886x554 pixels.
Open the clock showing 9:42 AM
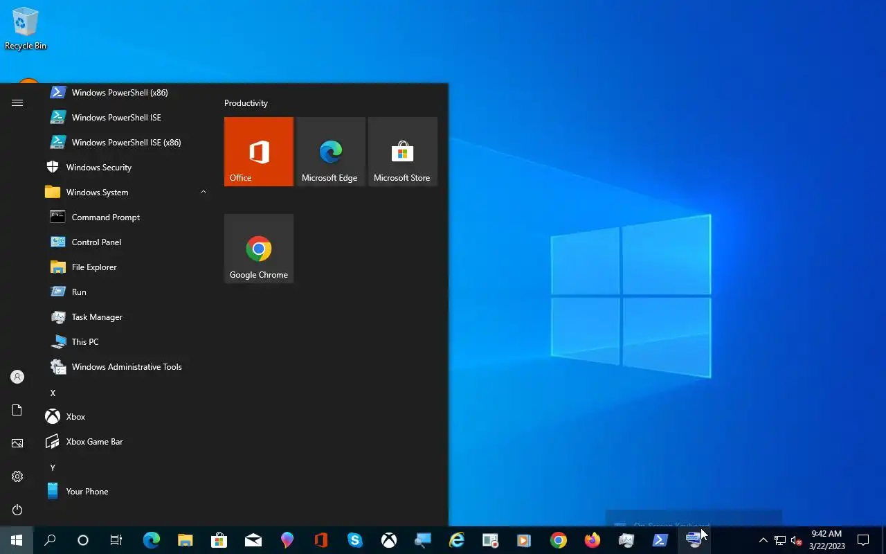826,540
